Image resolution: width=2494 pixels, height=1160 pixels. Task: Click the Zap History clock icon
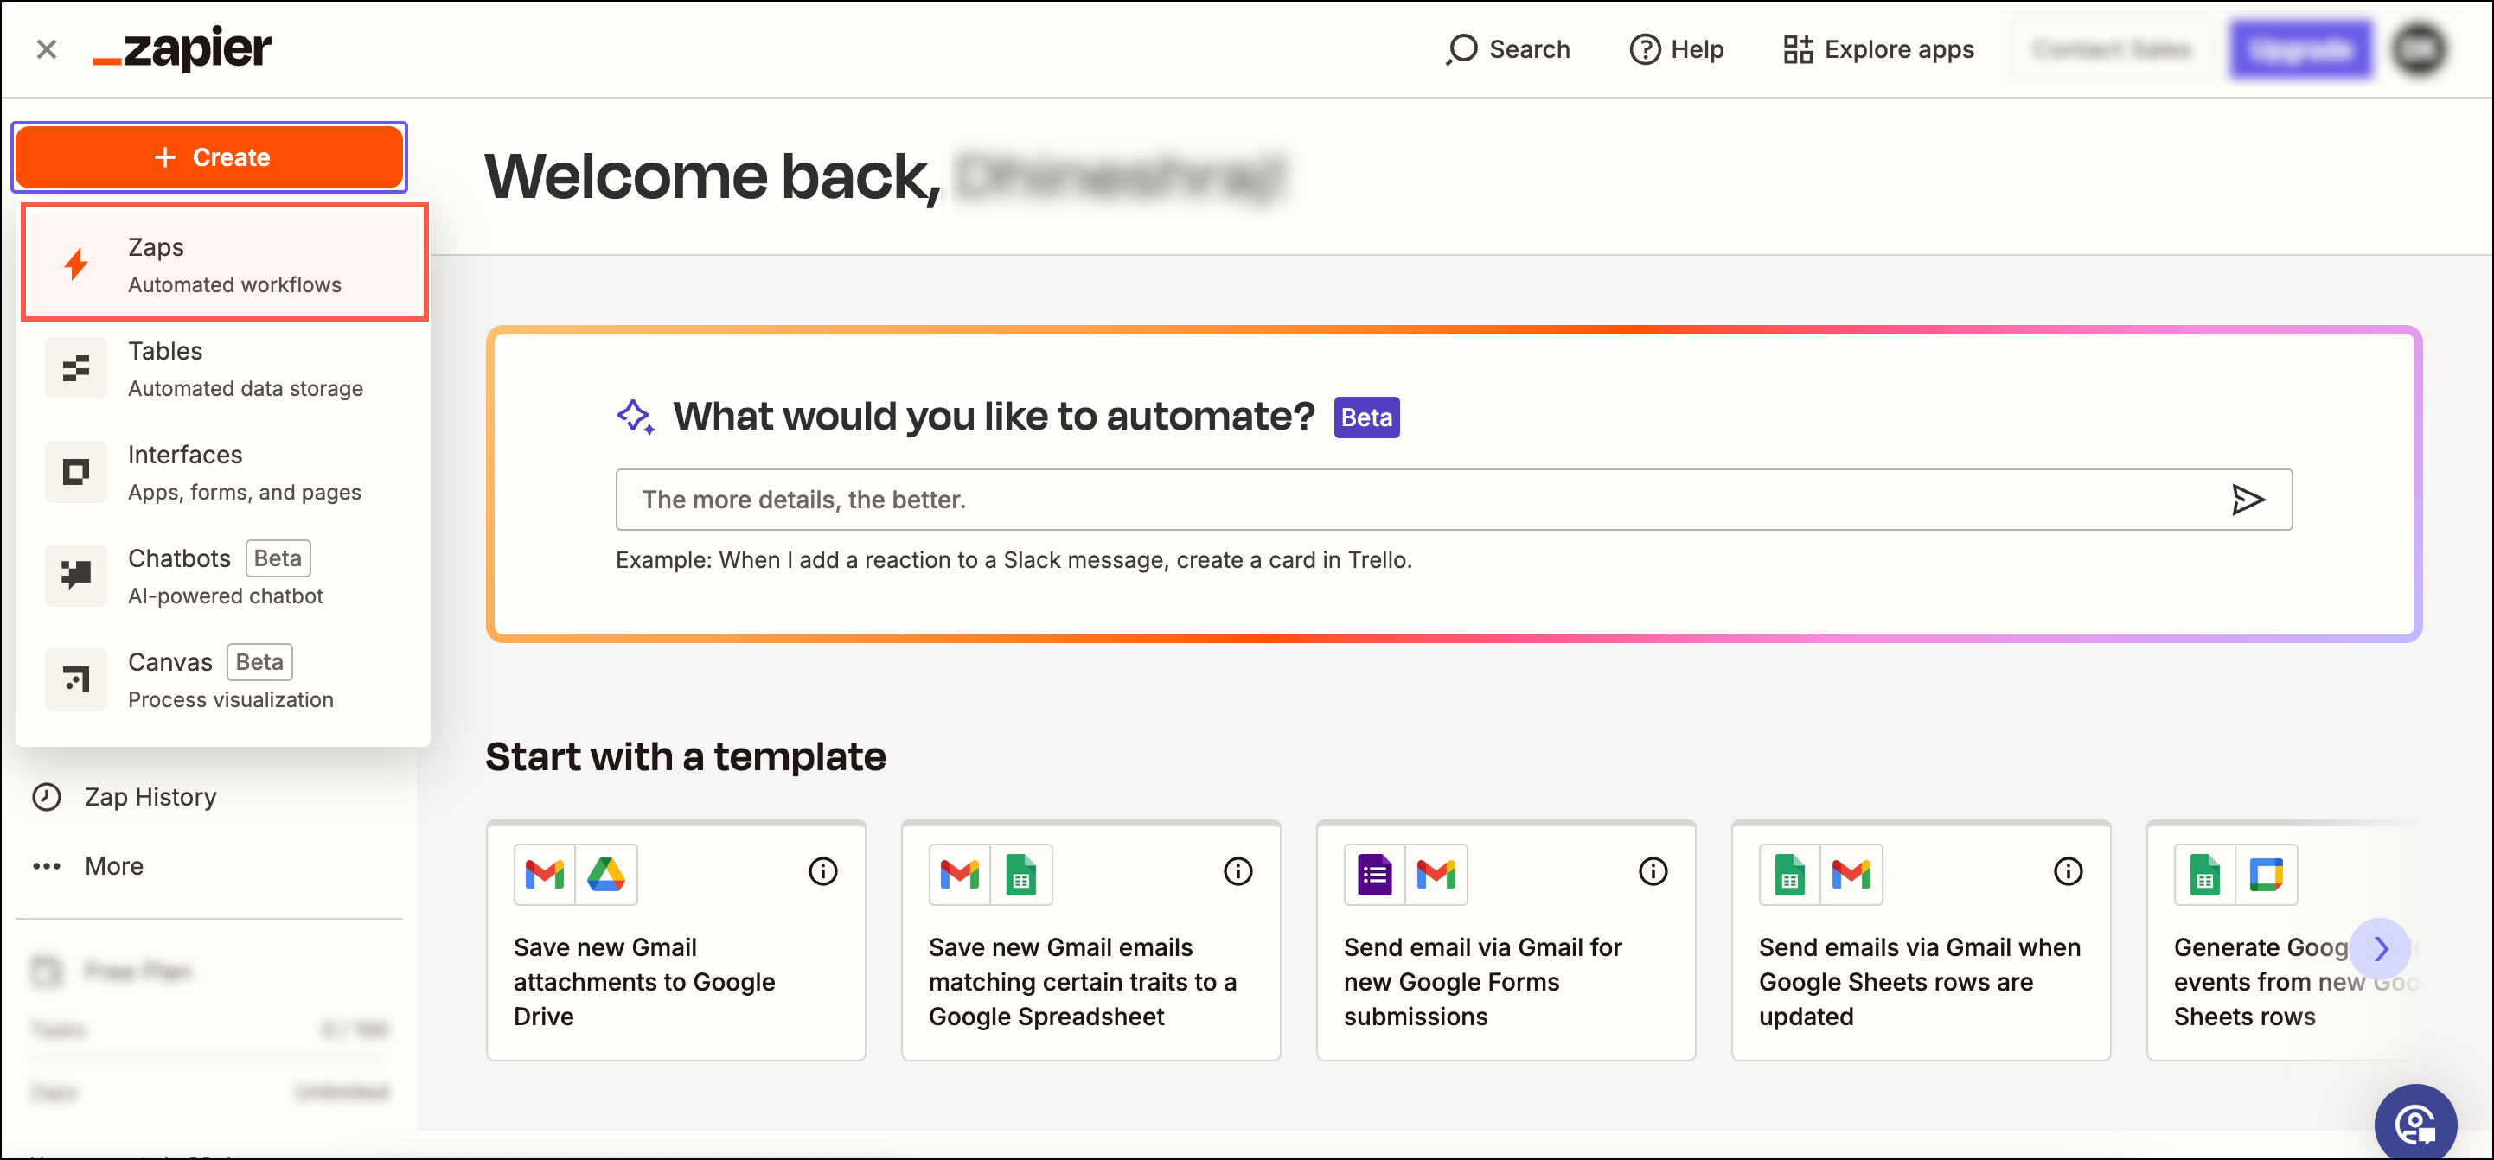click(x=47, y=797)
